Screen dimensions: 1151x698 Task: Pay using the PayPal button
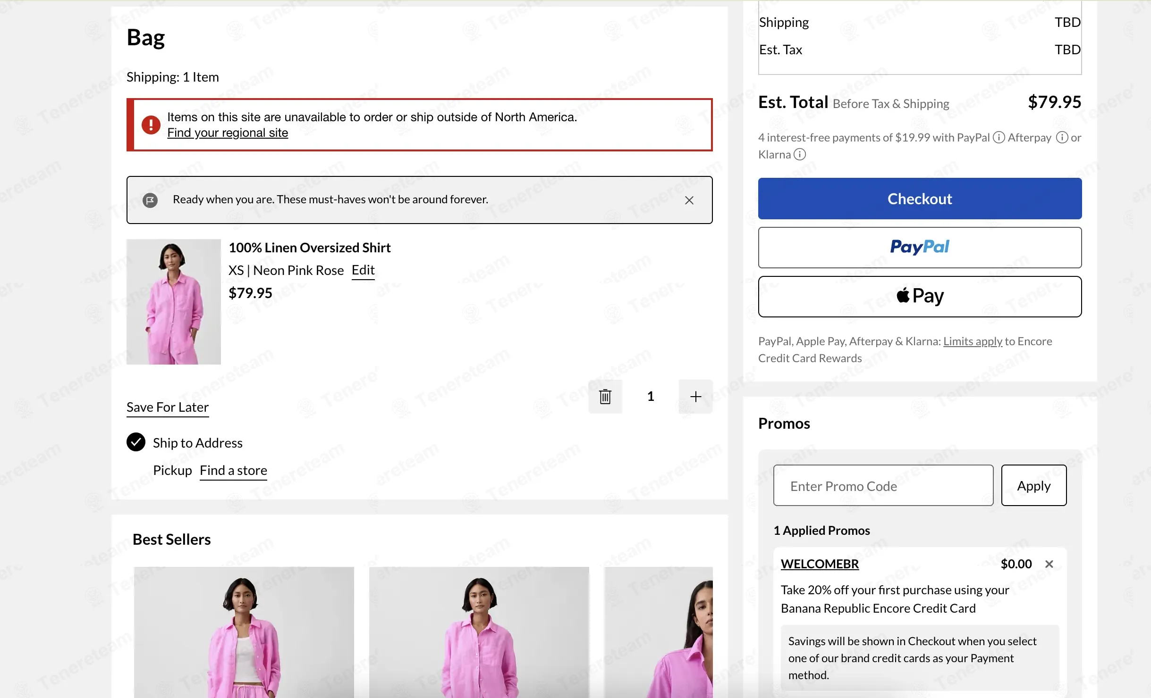coord(920,248)
